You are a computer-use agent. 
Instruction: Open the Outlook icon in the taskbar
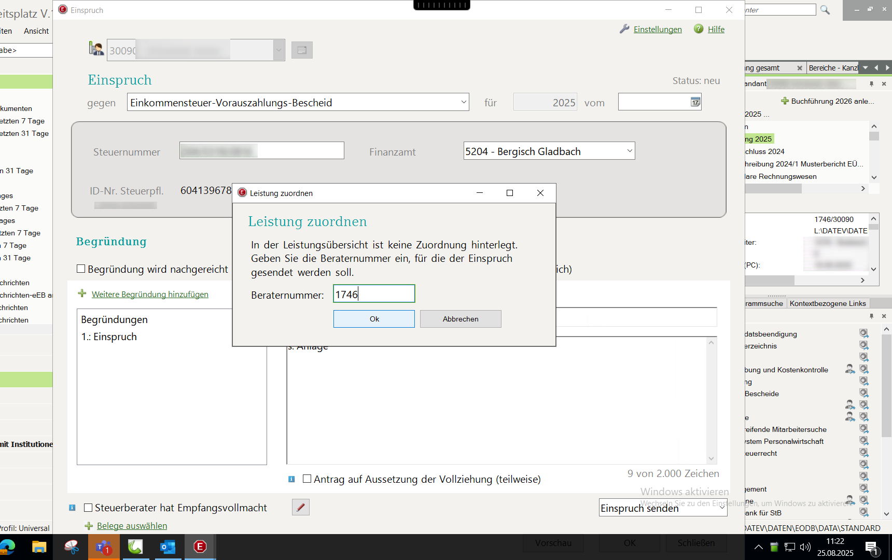pos(168,547)
